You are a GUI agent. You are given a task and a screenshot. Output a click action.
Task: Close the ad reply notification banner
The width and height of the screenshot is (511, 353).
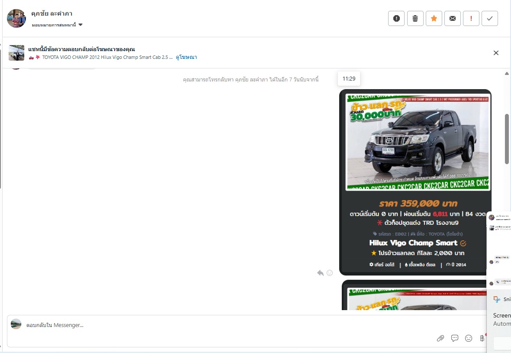point(496,53)
